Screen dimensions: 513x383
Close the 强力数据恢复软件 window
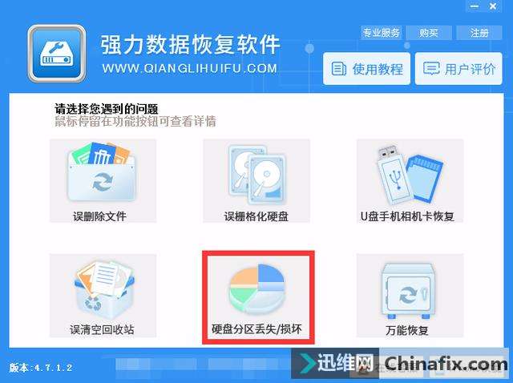pos(493,6)
